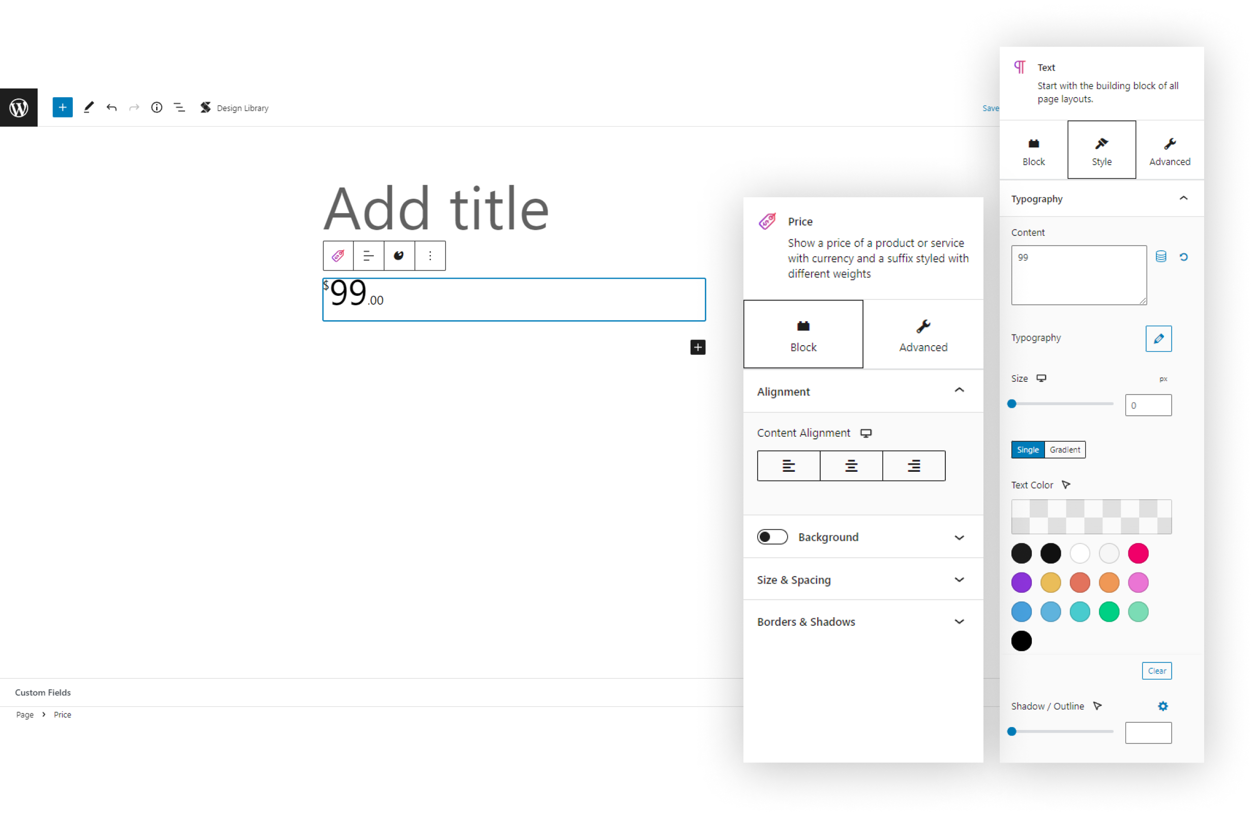Collapse the Typography panel
The height and width of the screenshot is (818, 1255).
pos(1183,199)
